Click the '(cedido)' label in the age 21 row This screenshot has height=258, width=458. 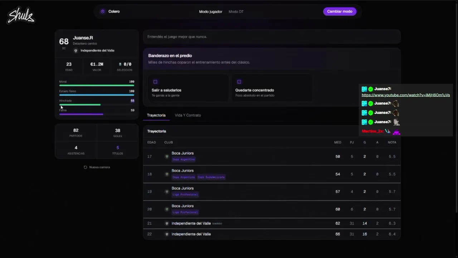point(217,224)
